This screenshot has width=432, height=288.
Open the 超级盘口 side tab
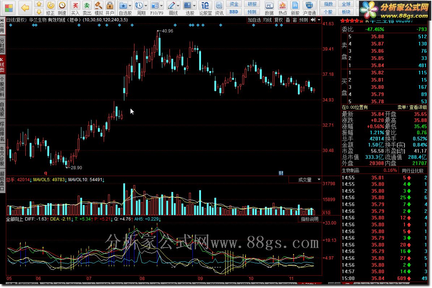point(2,181)
